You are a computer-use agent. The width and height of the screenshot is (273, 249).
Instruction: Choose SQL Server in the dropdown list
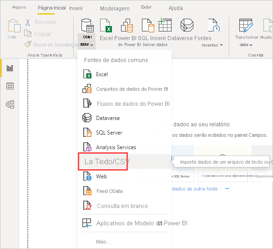tap(125, 132)
